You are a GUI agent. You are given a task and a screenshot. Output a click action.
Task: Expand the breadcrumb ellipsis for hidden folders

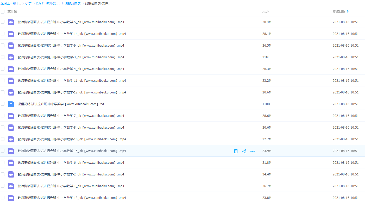20,3
